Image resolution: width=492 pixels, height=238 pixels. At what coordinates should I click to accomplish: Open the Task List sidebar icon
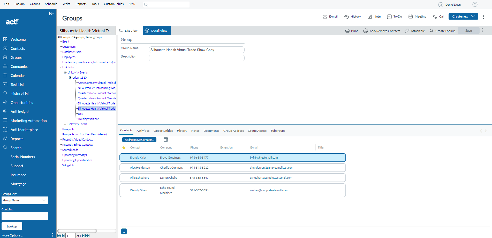pyautogui.click(x=5, y=84)
